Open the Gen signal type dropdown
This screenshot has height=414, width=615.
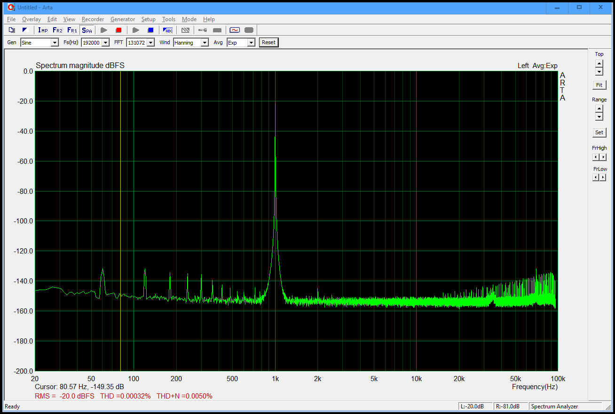pos(55,42)
